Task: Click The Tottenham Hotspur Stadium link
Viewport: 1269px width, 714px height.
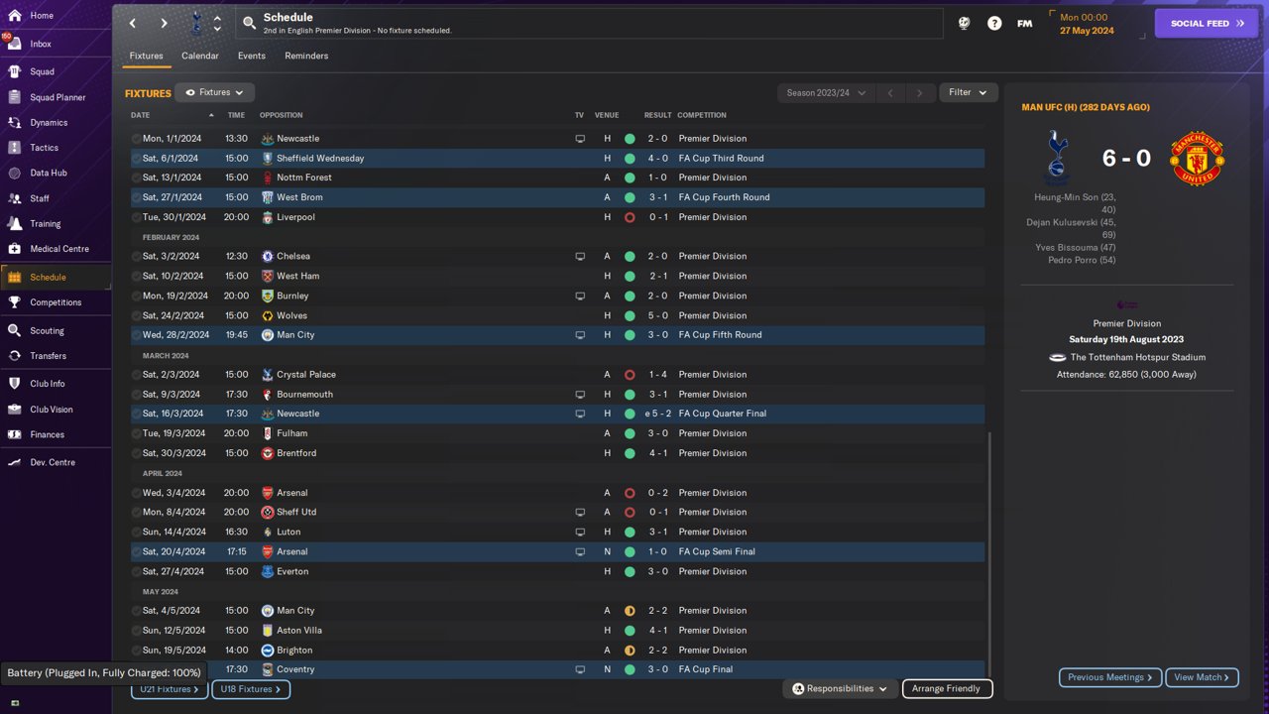Action: (x=1138, y=357)
